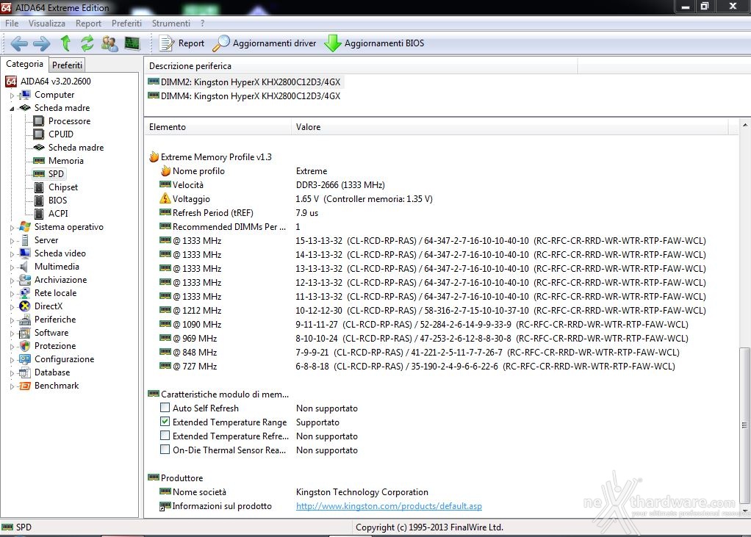The width and height of the screenshot is (751, 537).
Task: Click the Valore column header
Action: click(x=510, y=127)
